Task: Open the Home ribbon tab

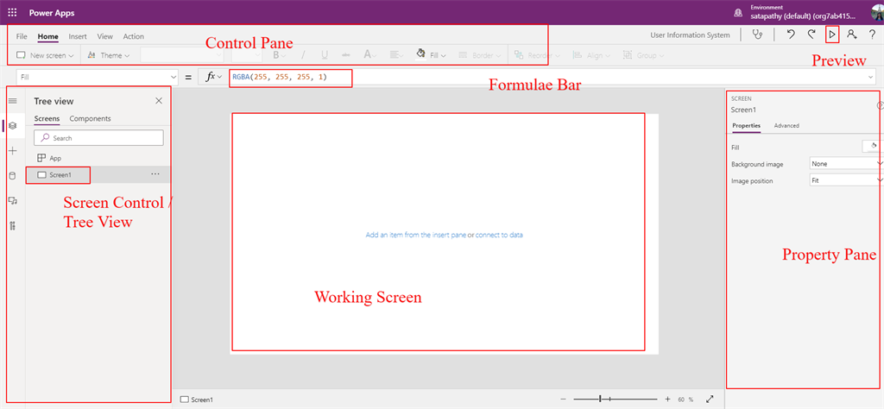Action: (x=48, y=36)
